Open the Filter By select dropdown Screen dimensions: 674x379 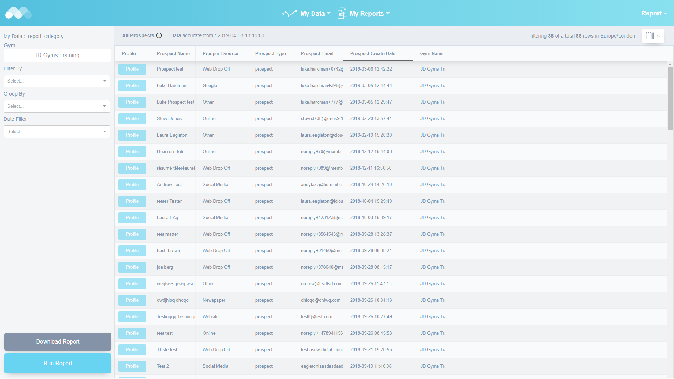(x=57, y=81)
